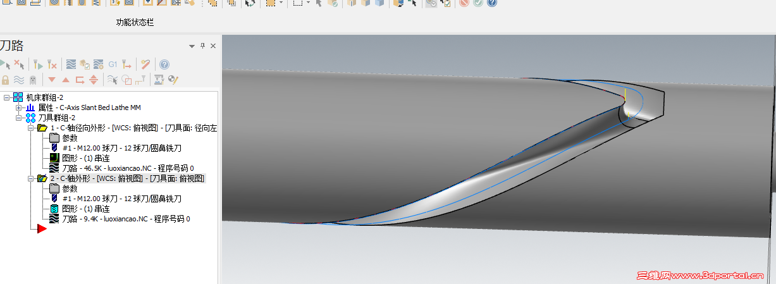The image size is (776, 284).
Task: Expand 属性 C-Axis Slant Bed Lathe node
Action: click(18, 108)
